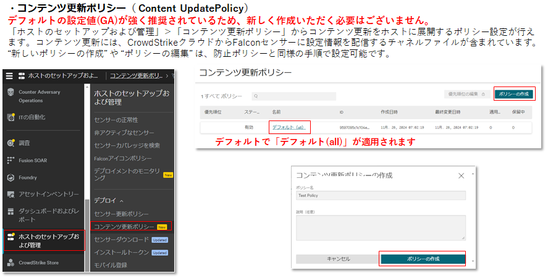The image size is (548, 278).
Task: Click the CrowdStrike Store icon
Action: click(x=11, y=263)
